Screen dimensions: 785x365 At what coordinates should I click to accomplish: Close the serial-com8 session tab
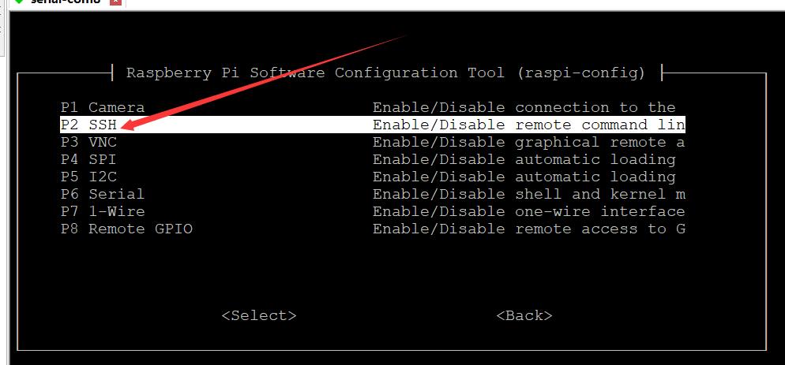(115, 2)
